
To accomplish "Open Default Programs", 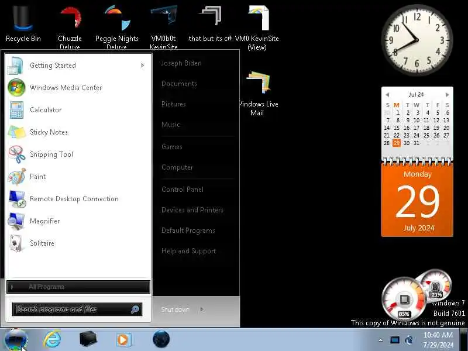I will 188,230.
